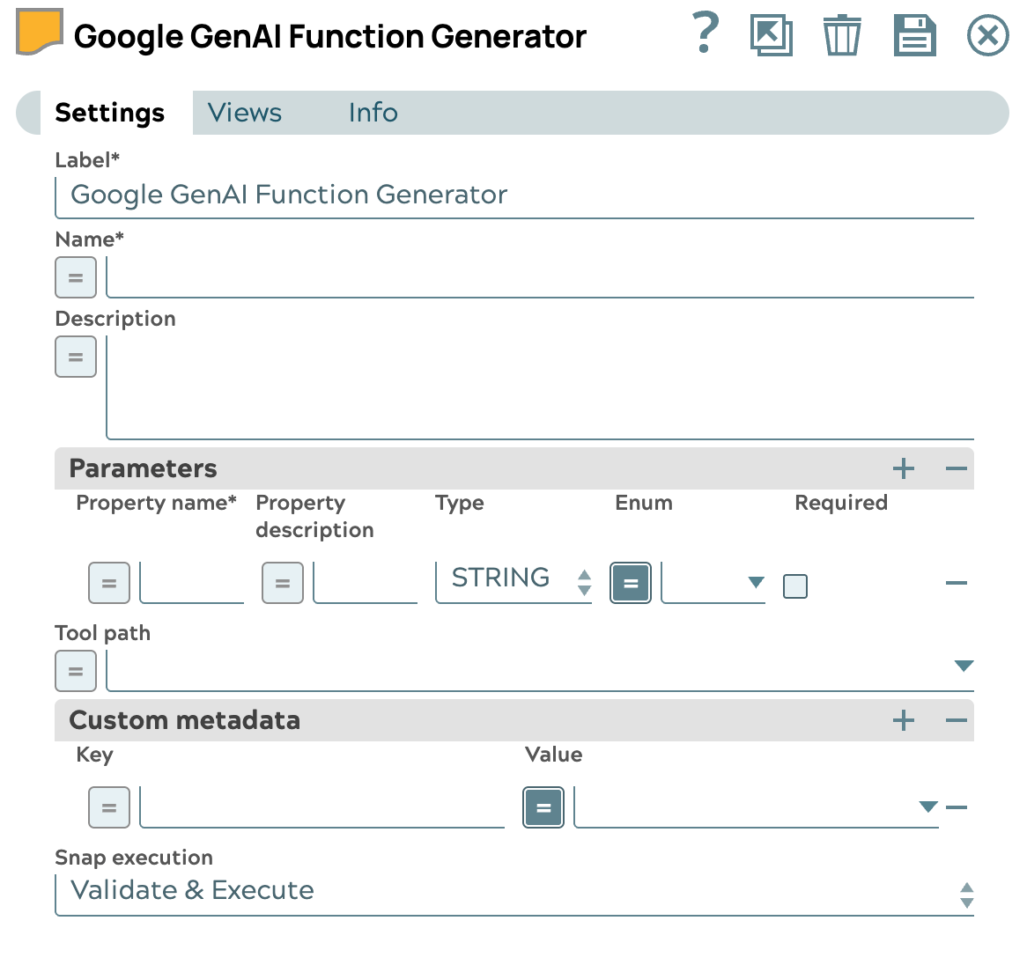Toggle expression mode for the Name field

(x=75, y=277)
